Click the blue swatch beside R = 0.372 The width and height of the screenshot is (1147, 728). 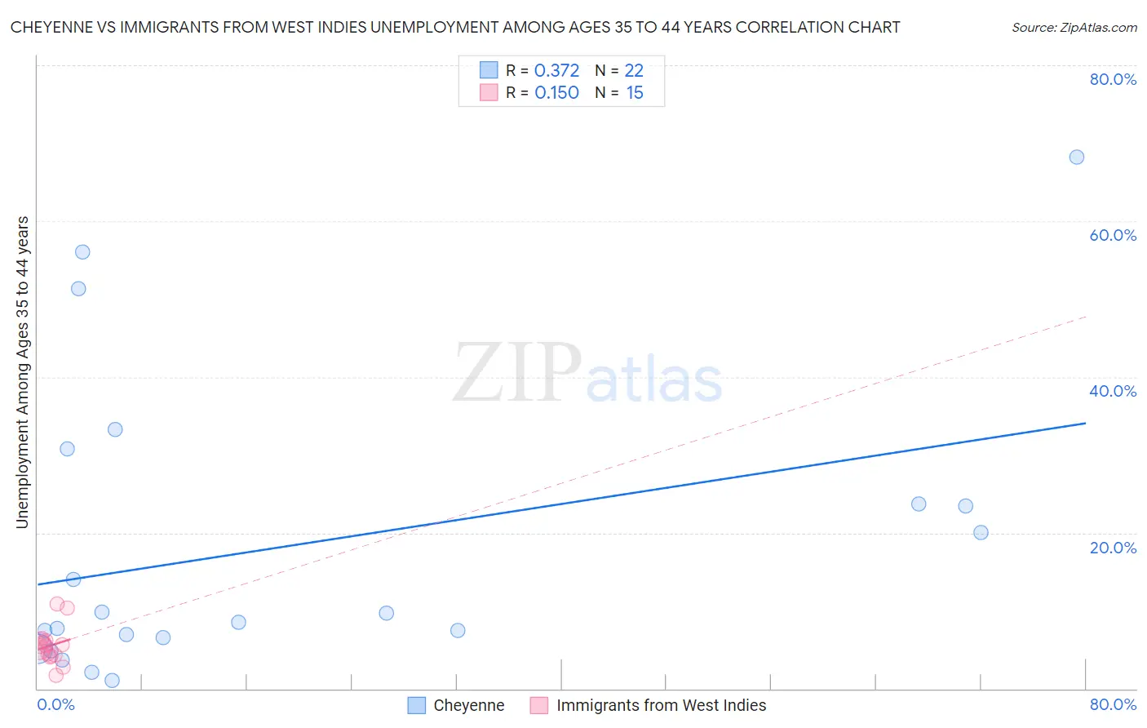coord(489,70)
